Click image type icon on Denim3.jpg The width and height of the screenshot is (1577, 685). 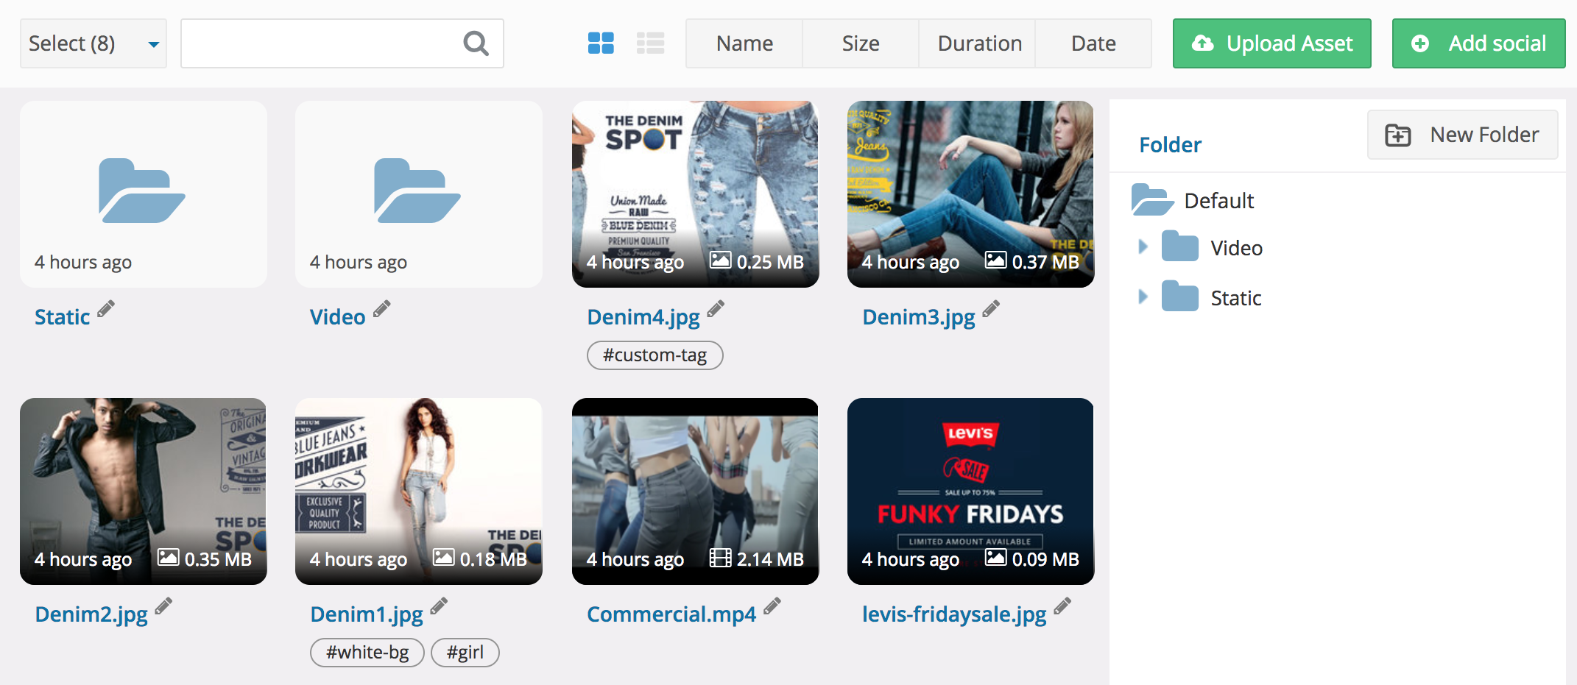click(995, 260)
